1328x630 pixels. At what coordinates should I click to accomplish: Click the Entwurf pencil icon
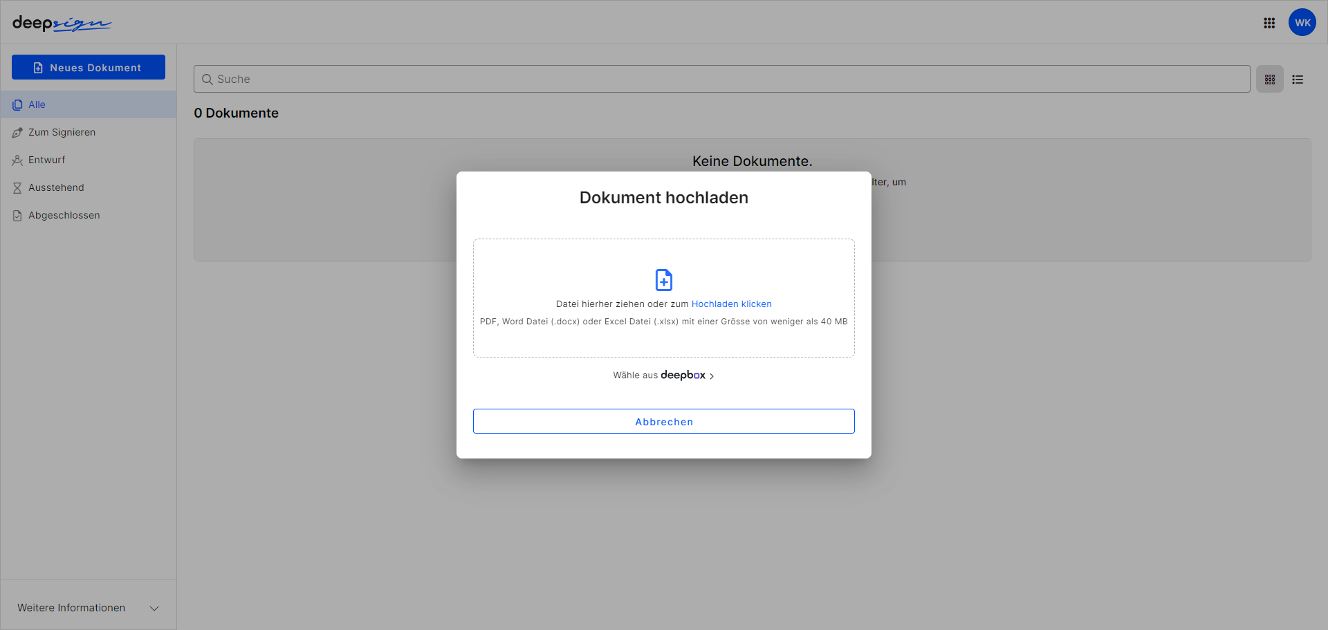coord(17,160)
